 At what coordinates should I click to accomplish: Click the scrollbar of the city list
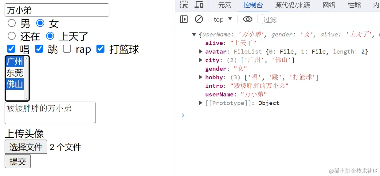click(26, 78)
